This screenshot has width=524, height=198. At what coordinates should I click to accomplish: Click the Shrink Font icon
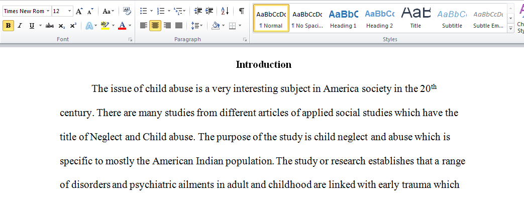pos(90,12)
